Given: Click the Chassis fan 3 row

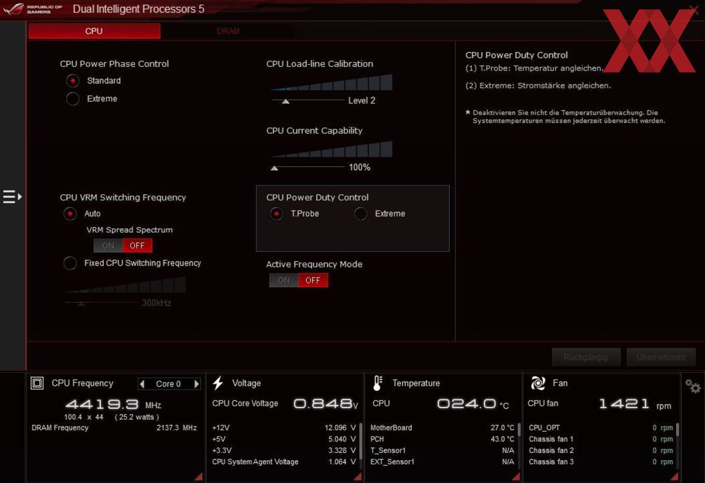Looking at the screenshot, I should click(x=601, y=462).
